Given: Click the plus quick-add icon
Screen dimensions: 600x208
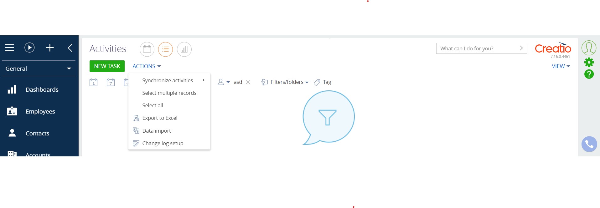Looking at the screenshot, I should (x=50, y=48).
